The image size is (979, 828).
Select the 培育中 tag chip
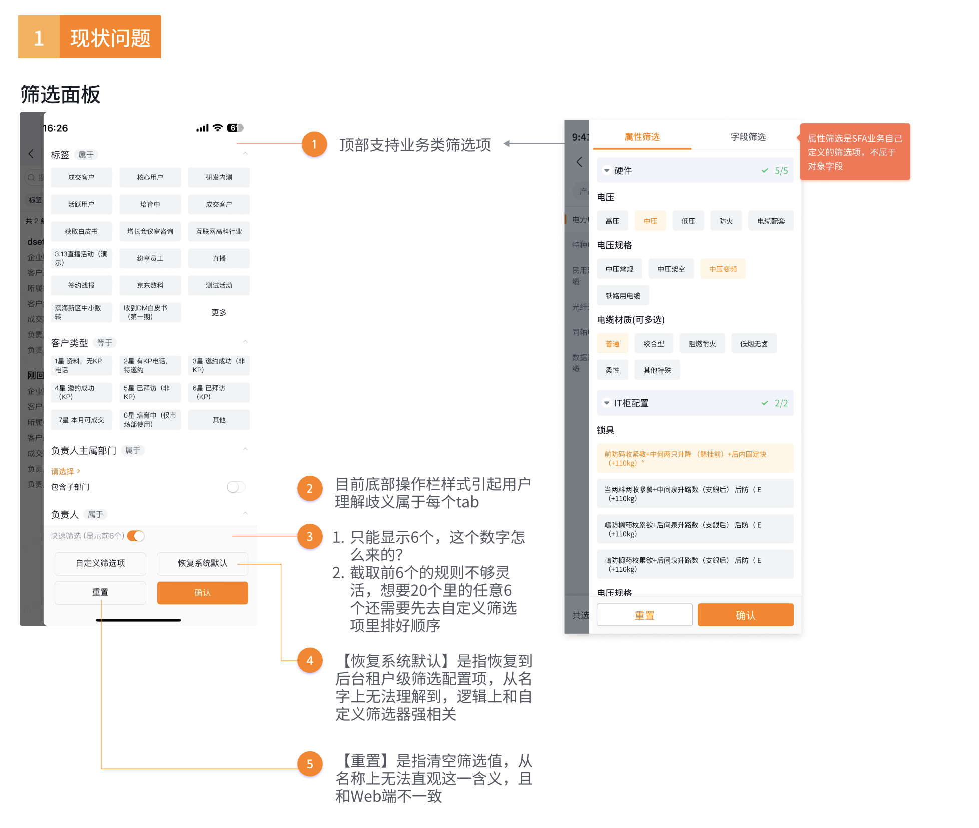click(150, 204)
